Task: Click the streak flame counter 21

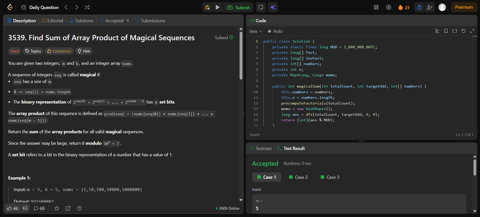Action: click(x=404, y=7)
